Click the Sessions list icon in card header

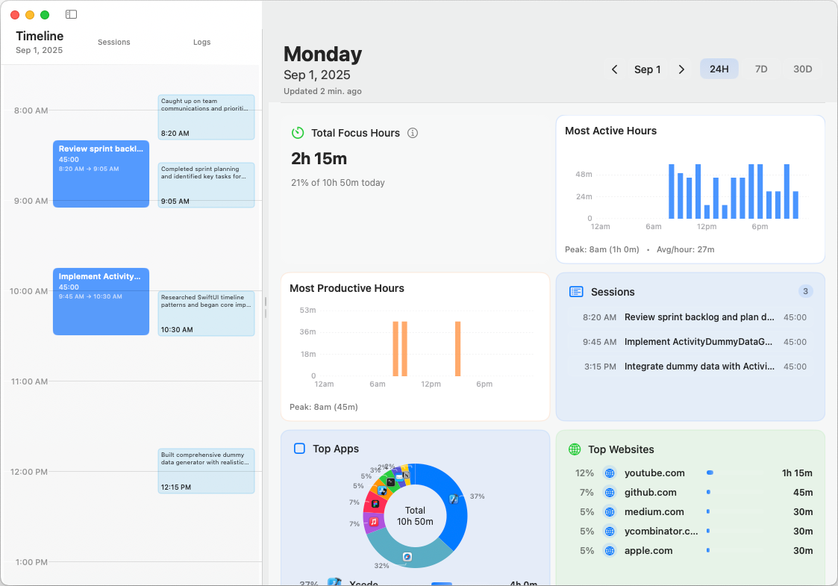click(x=575, y=292)
